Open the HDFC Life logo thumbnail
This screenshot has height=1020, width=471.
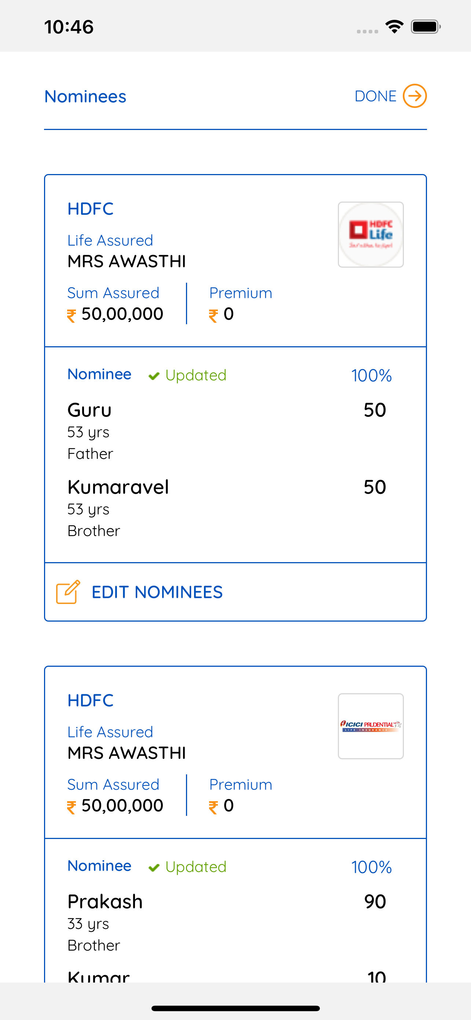370,234
